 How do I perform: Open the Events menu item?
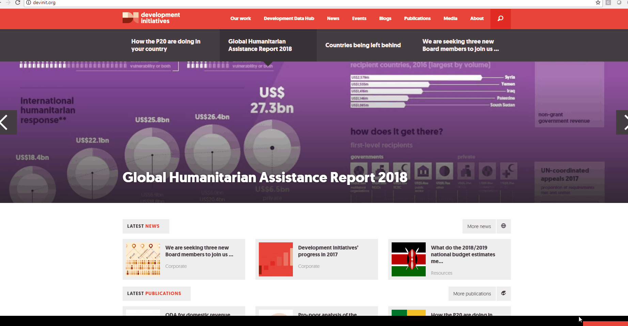coord(359,18)
